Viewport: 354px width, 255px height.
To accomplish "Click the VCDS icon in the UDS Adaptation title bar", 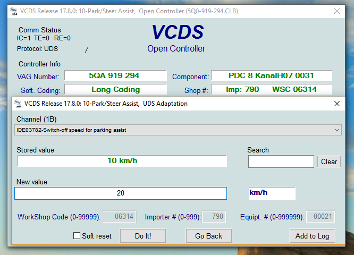I will pyautogui.click(x=17, y=104).
